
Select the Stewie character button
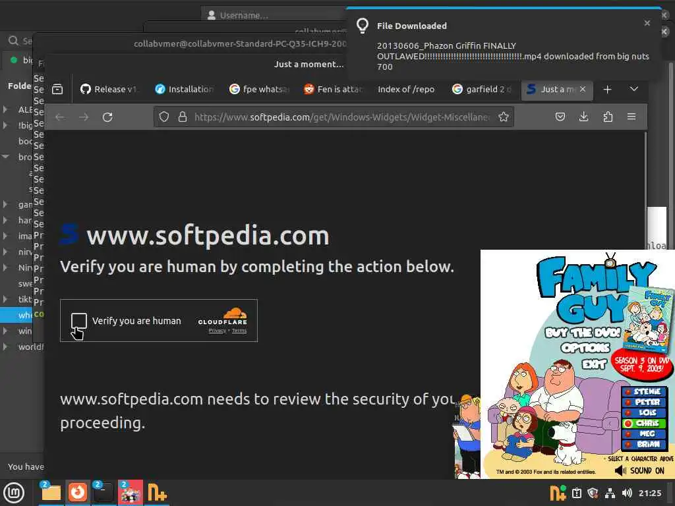point(645,391)
